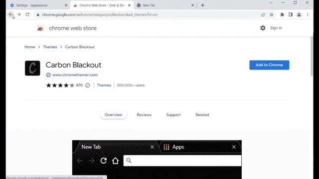
Task: Open Chrome's three-dot menu
Action: click(308, 14)
